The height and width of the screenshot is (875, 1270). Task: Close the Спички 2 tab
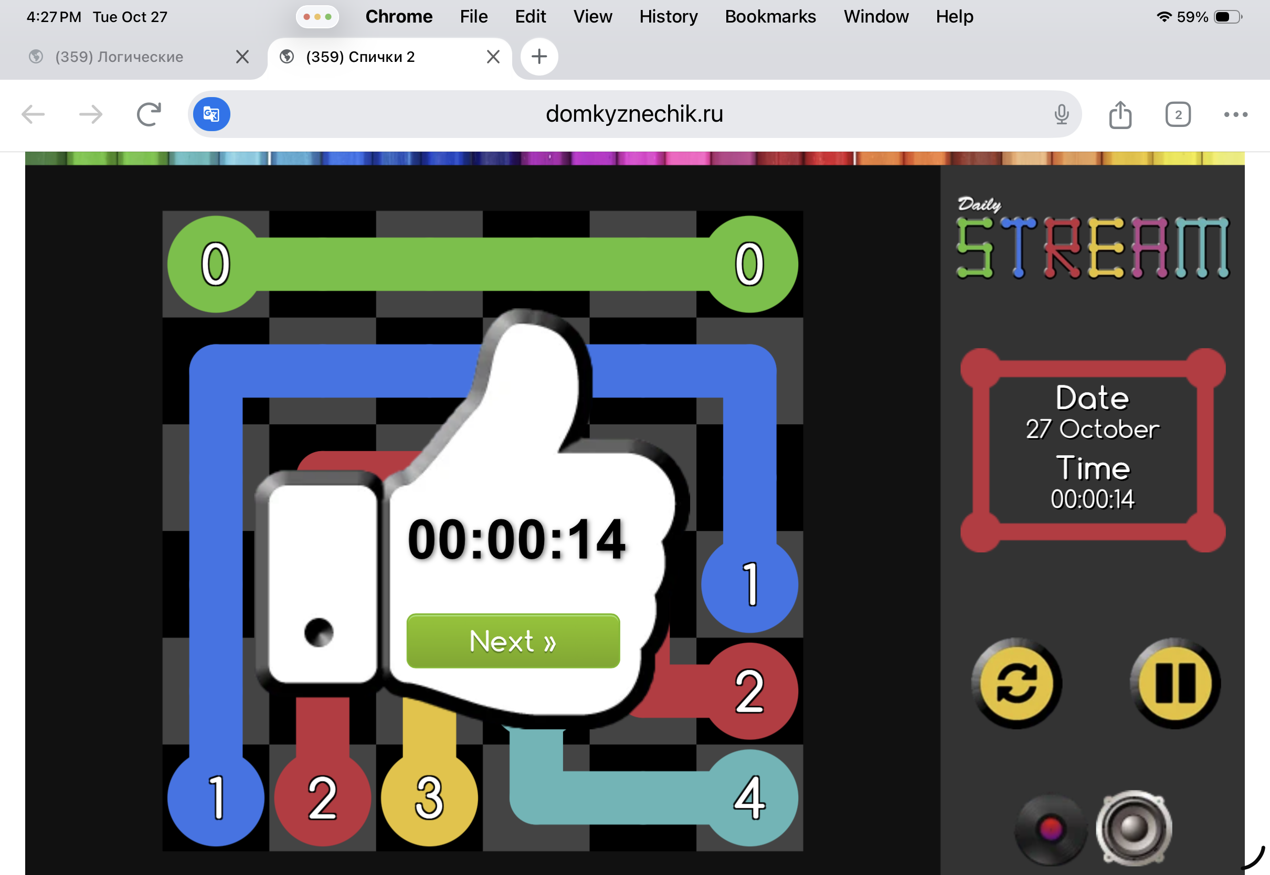[493, 57]
